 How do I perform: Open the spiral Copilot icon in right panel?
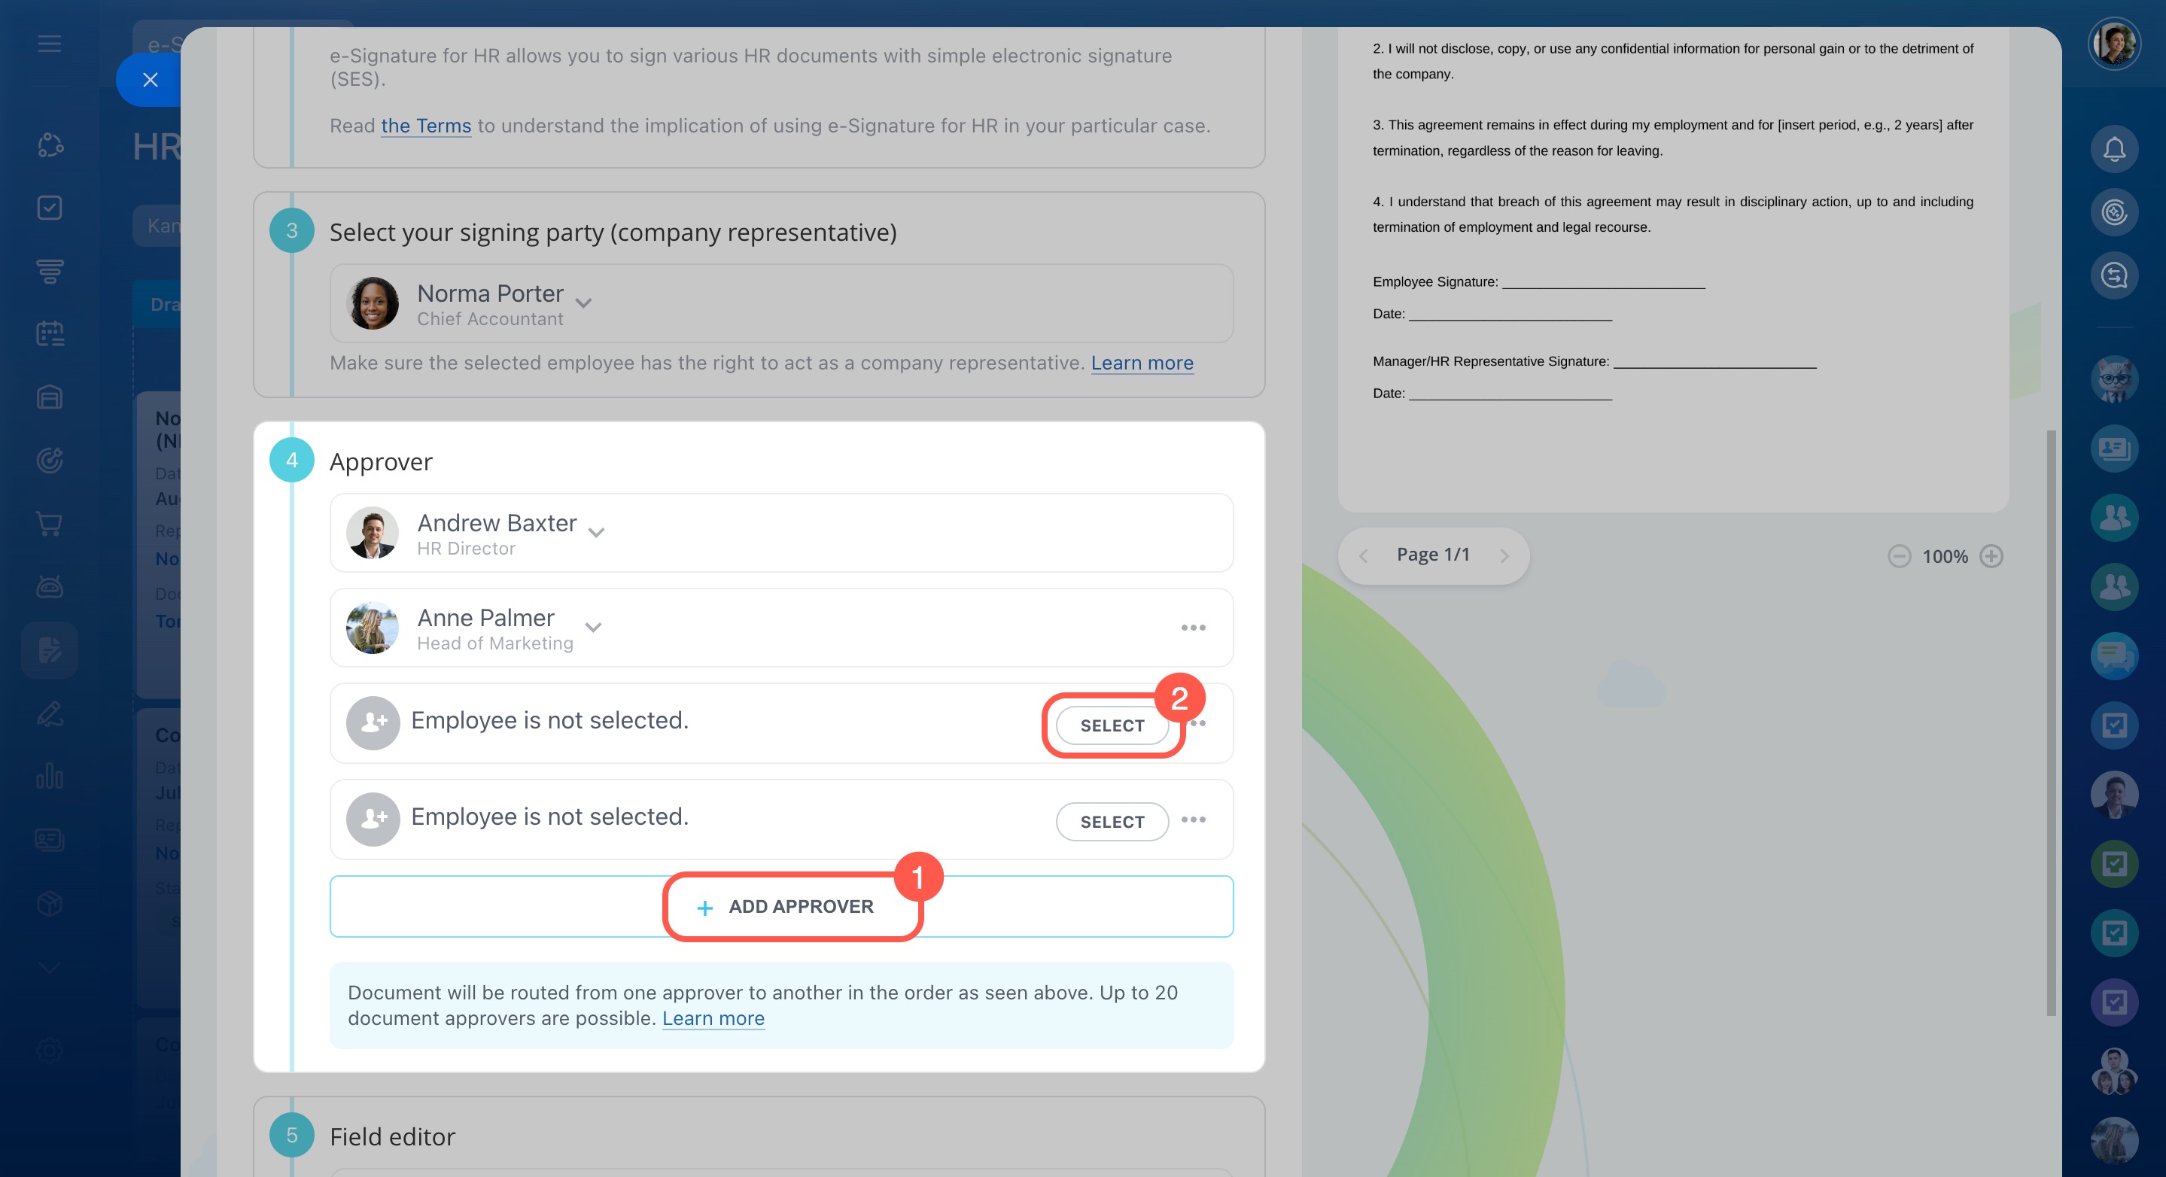(x=2114, y=212)
